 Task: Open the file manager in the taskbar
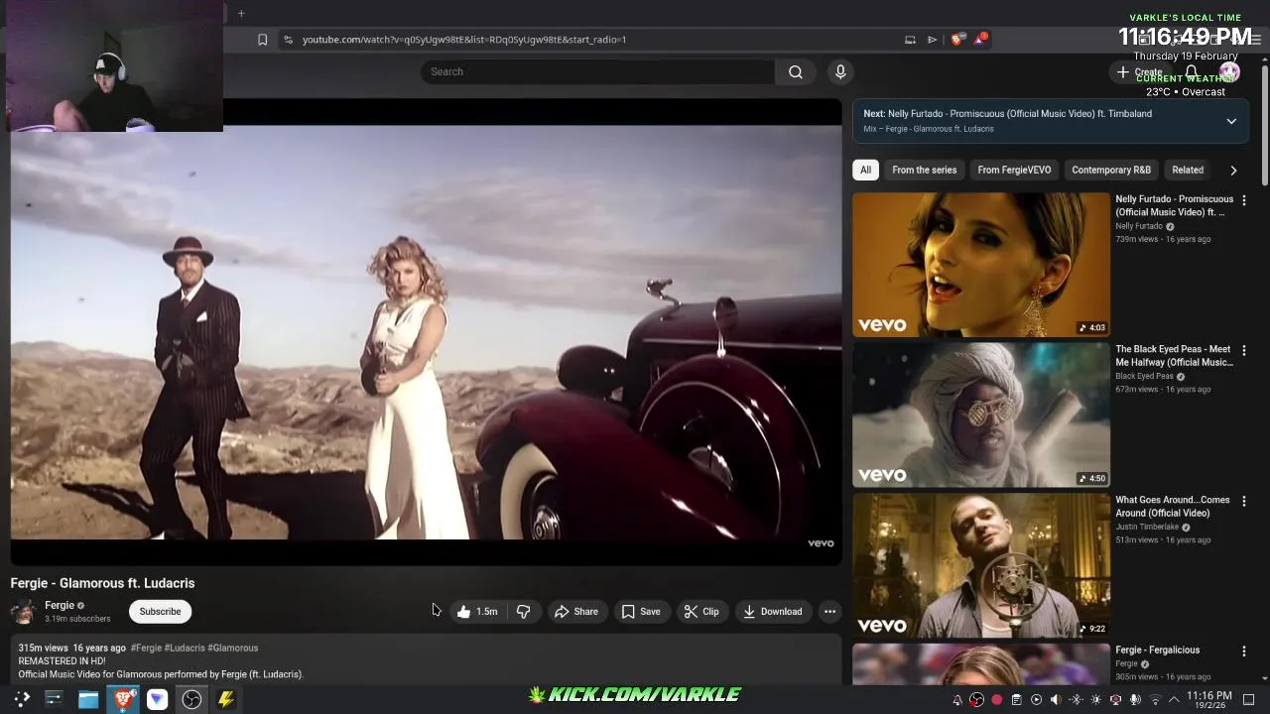pyautogui.click(x=88, y=699)
